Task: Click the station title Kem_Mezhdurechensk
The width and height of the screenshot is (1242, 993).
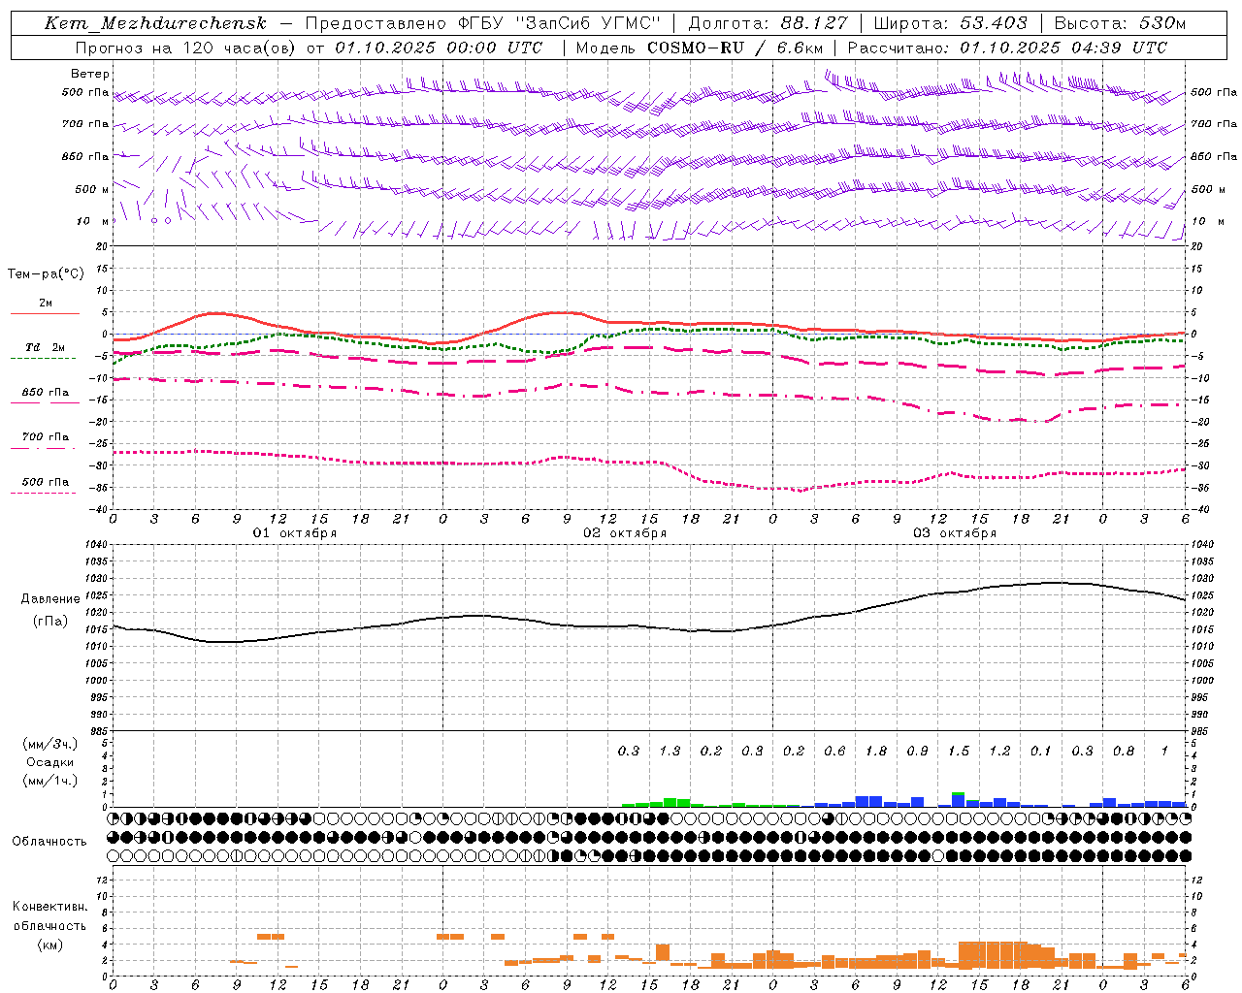Action: pos(155,23)
